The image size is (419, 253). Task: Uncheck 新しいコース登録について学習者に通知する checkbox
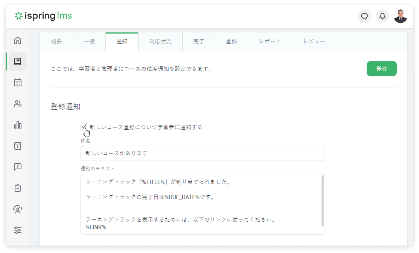click(84, 127)
